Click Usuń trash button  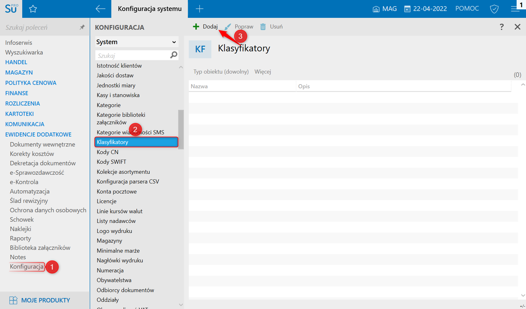click(x=271, y=27)
